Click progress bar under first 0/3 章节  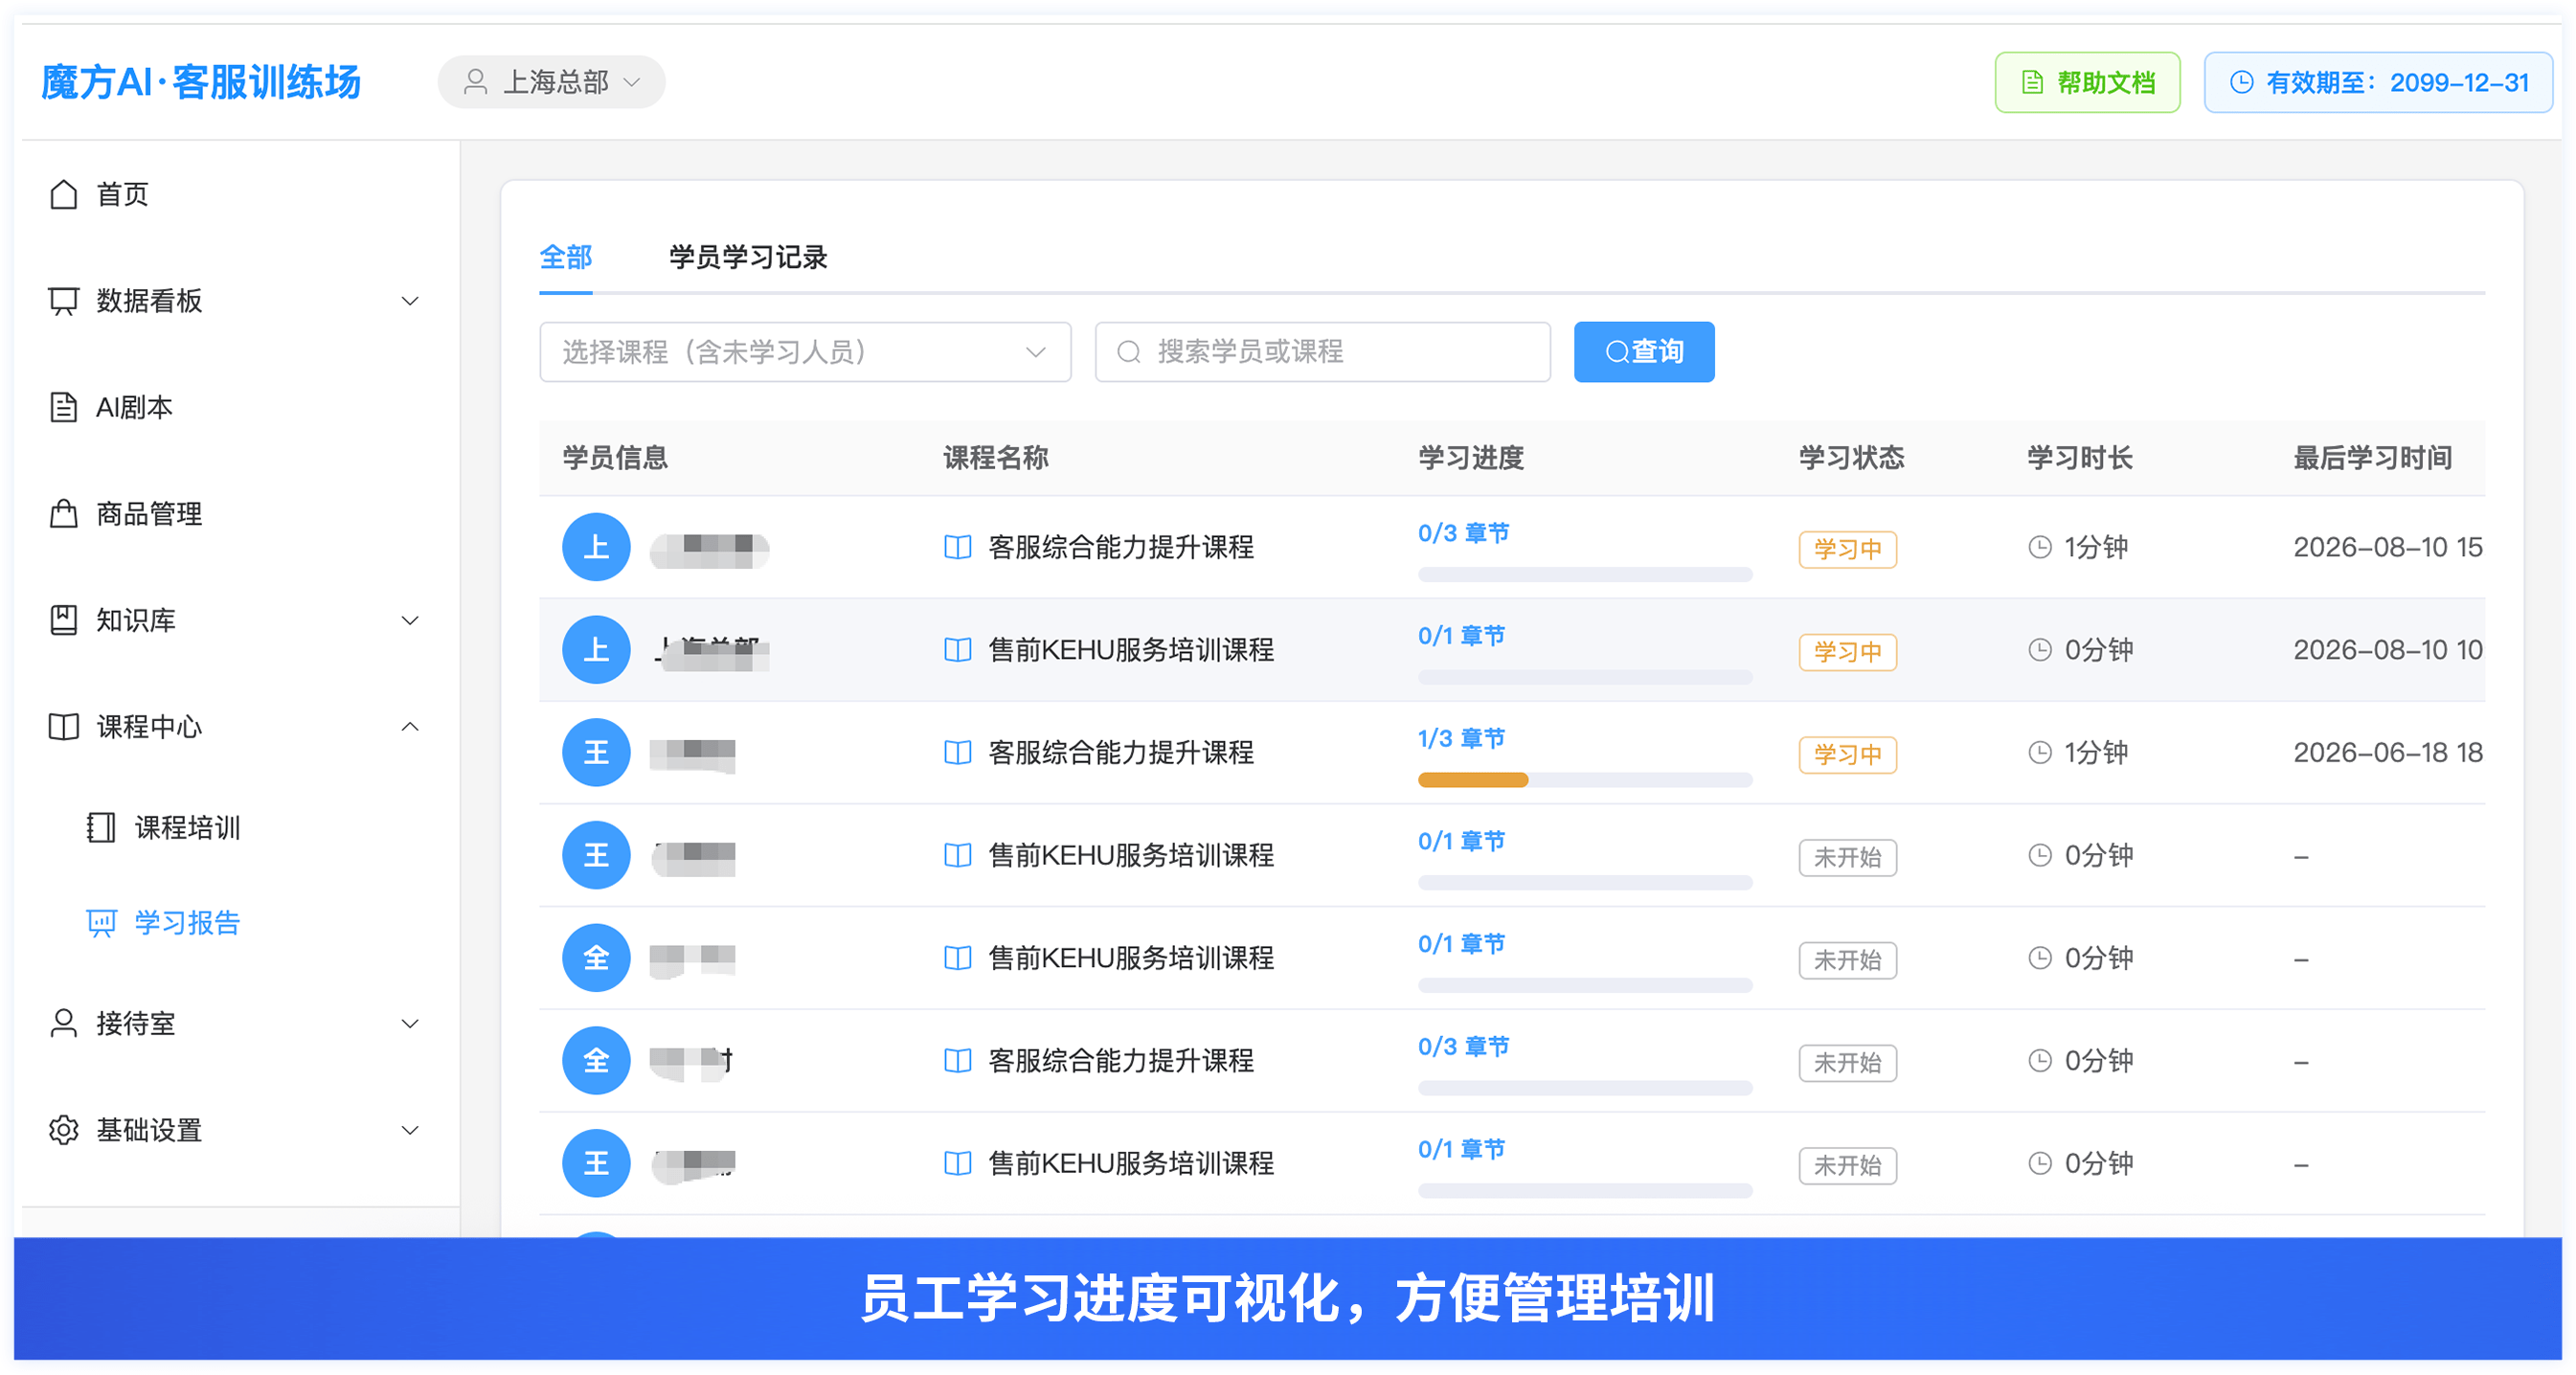click(x=1585, y=574)
